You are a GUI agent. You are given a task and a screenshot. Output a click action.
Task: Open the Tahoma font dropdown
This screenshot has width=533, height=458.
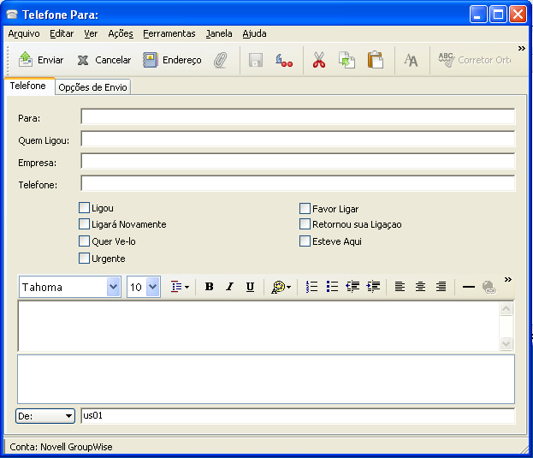(114, 287)
